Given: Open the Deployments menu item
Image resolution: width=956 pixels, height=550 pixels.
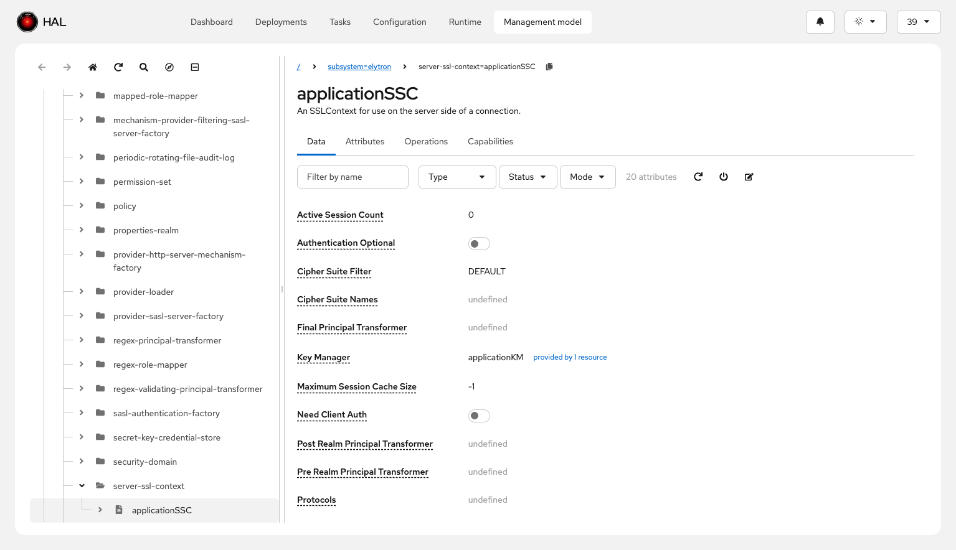Looking at the screenshot, I should [x=281, y=22].
